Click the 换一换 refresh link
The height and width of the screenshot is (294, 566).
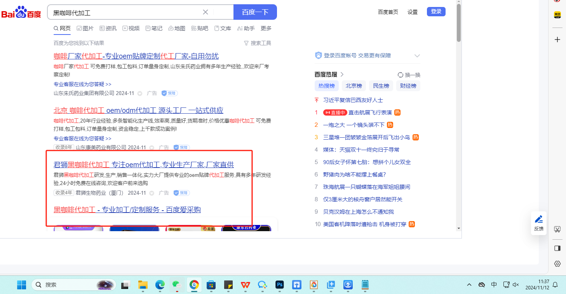tap(409, 75)
